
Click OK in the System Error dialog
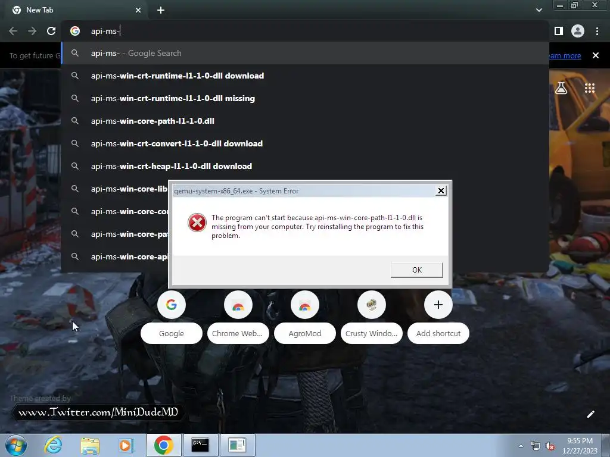click(416, 270)
